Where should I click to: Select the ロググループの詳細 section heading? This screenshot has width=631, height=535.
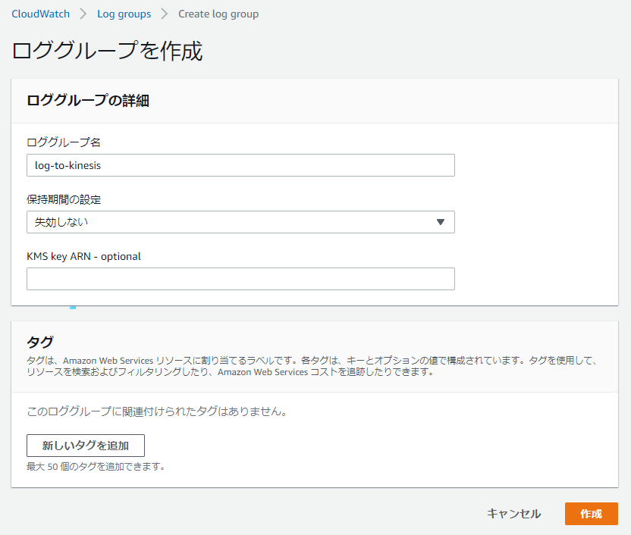click(x=88, y=101)
